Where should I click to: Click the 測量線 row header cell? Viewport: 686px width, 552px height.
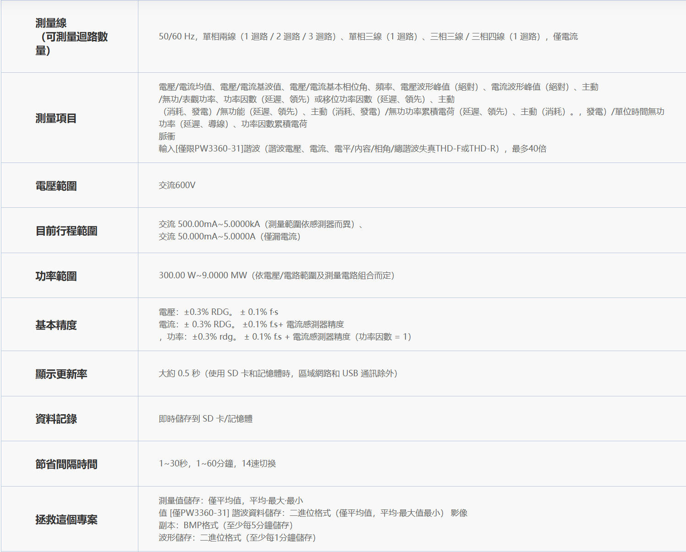click(70, 37)
